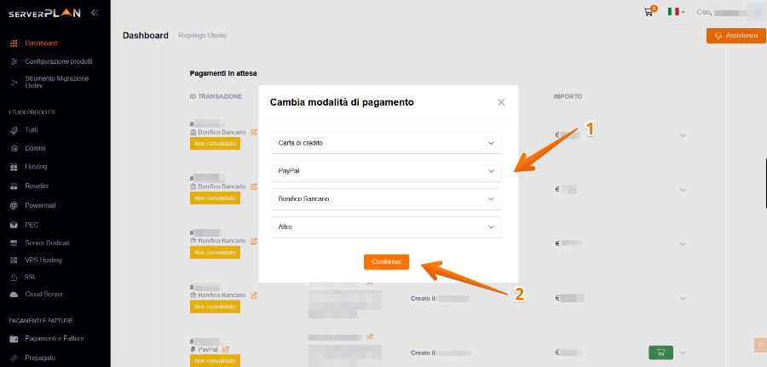This screenshot has width=767, height=367.
Task: Open Dashboard in the sidebar
Action: point(41,43)
